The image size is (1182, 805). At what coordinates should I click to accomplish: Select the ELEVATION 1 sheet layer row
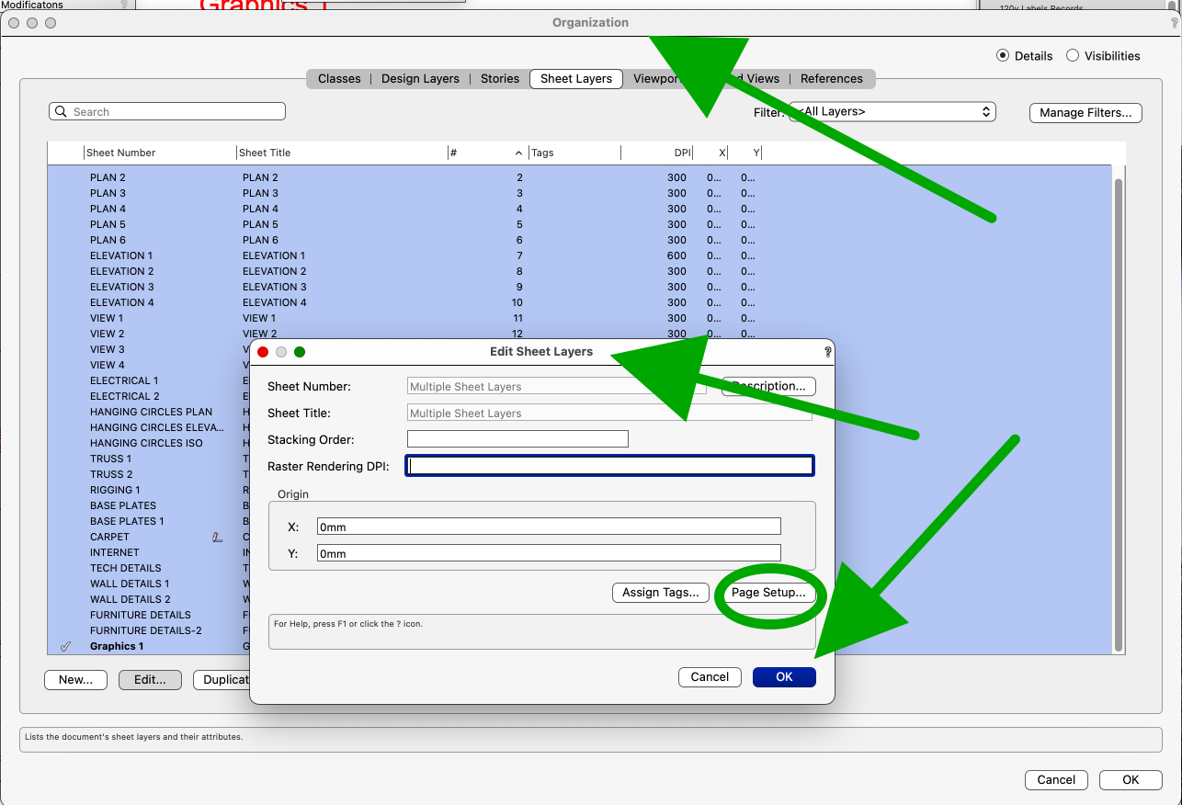click(122, 255)
